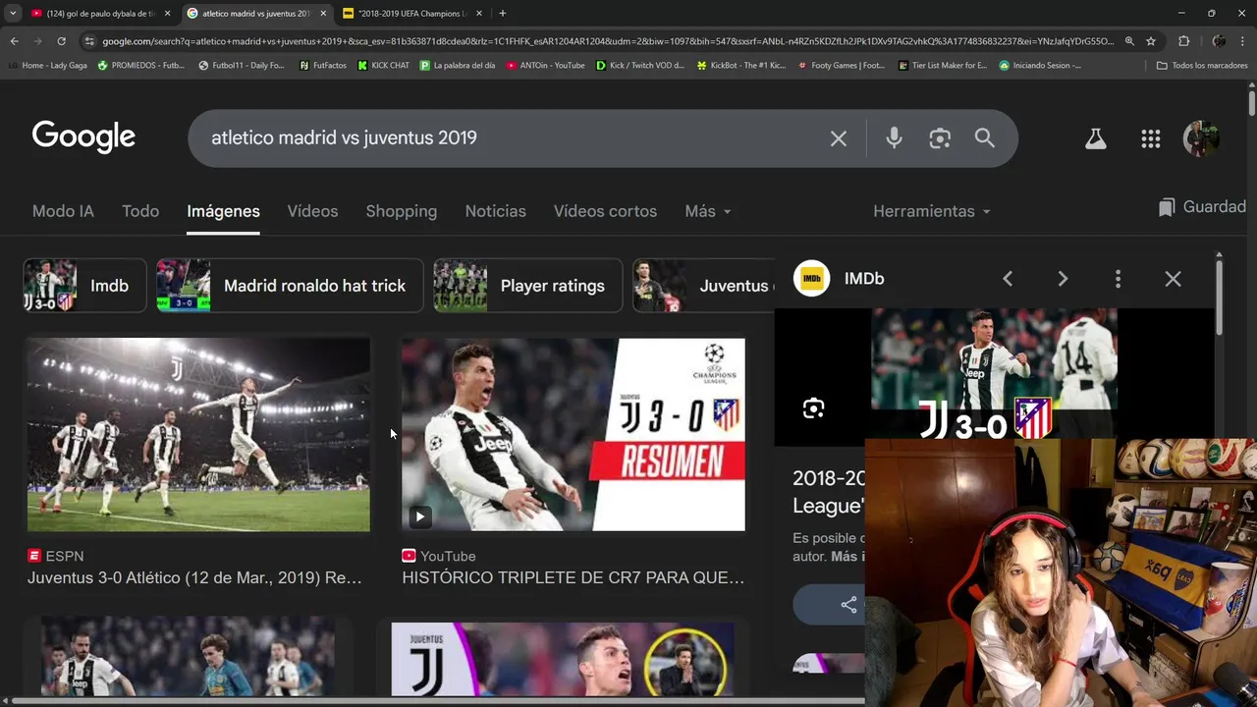Show previous image in IMDb preview panel

[1008, 279]
